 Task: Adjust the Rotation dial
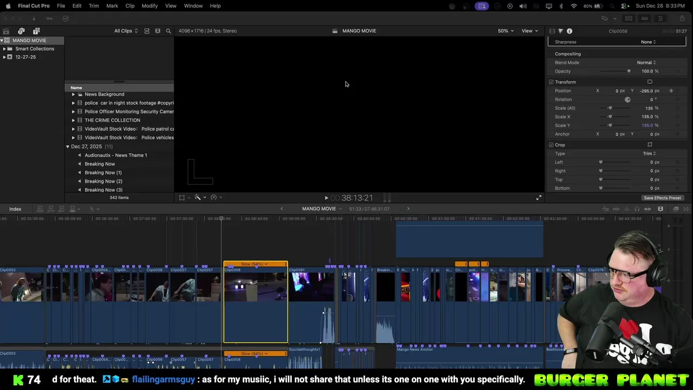627,100
